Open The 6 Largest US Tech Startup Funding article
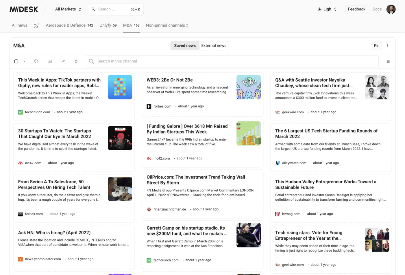Screen dimensions: 405x275 (326, 134)
